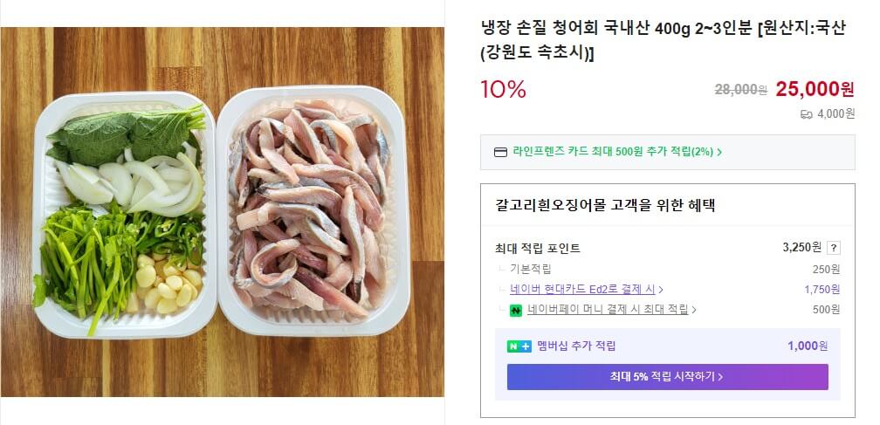Click the 4,000원 shipping fee text
Viewport: 880px width, 425px height.
point(836,113)
